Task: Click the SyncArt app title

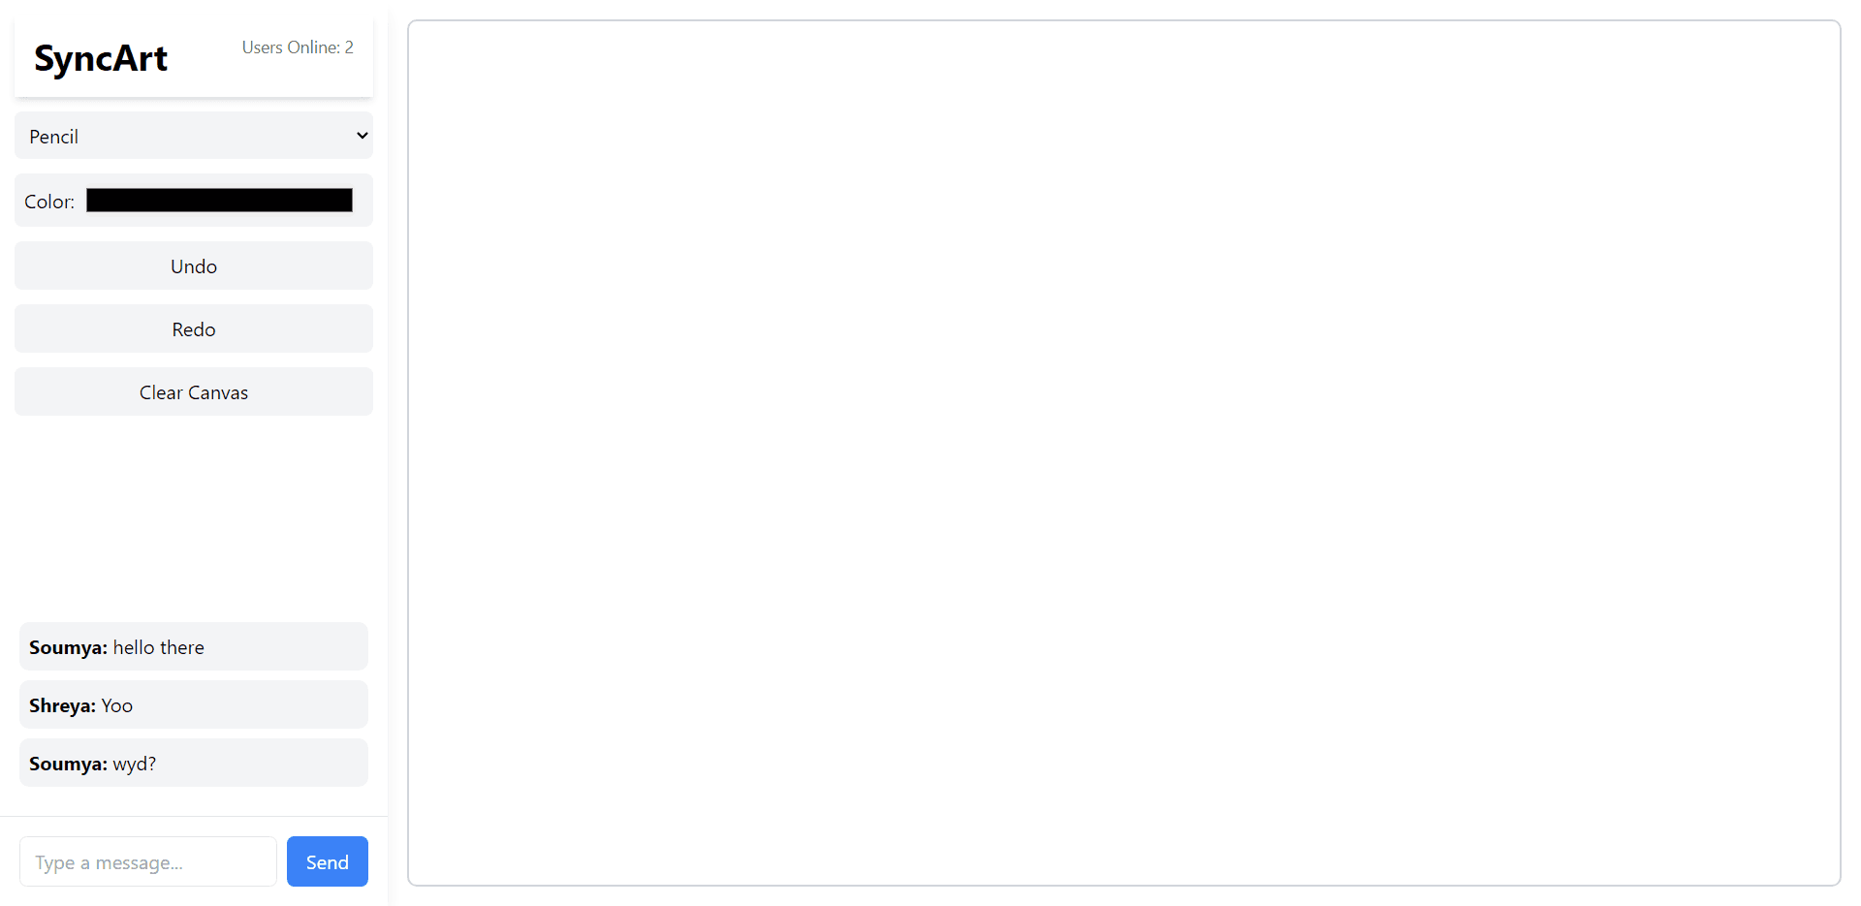Action: point(101,58)
